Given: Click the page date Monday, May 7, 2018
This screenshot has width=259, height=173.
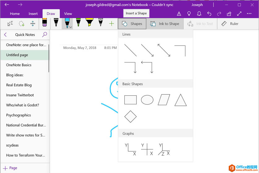Looking at the screenshot, I should [x=80, y=48].
